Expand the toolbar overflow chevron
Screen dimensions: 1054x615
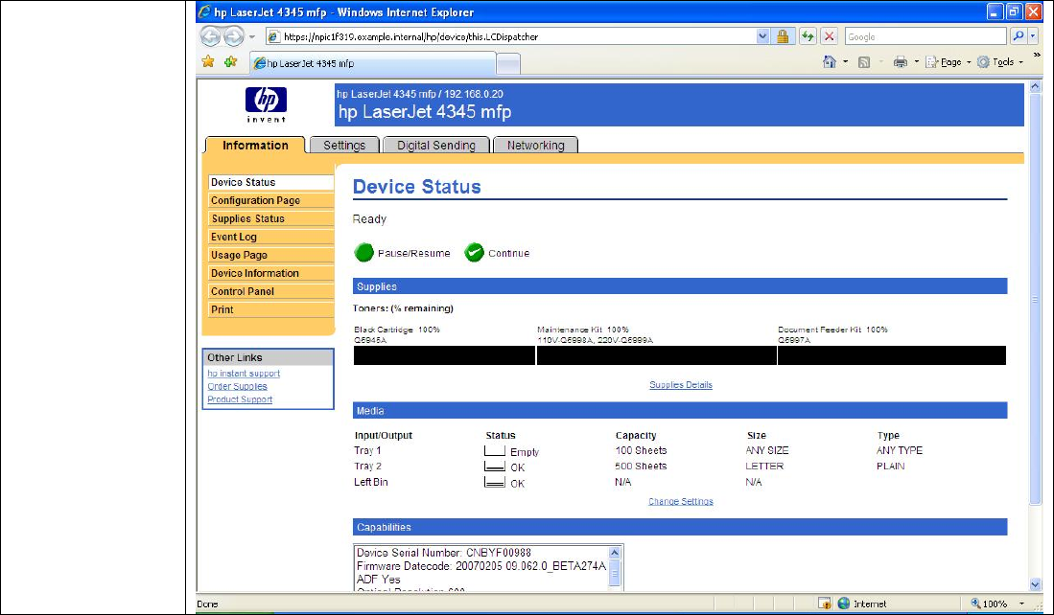coord(1037,55)
